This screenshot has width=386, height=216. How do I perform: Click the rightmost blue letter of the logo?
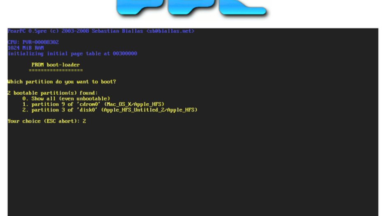click(x=242, y=8)
